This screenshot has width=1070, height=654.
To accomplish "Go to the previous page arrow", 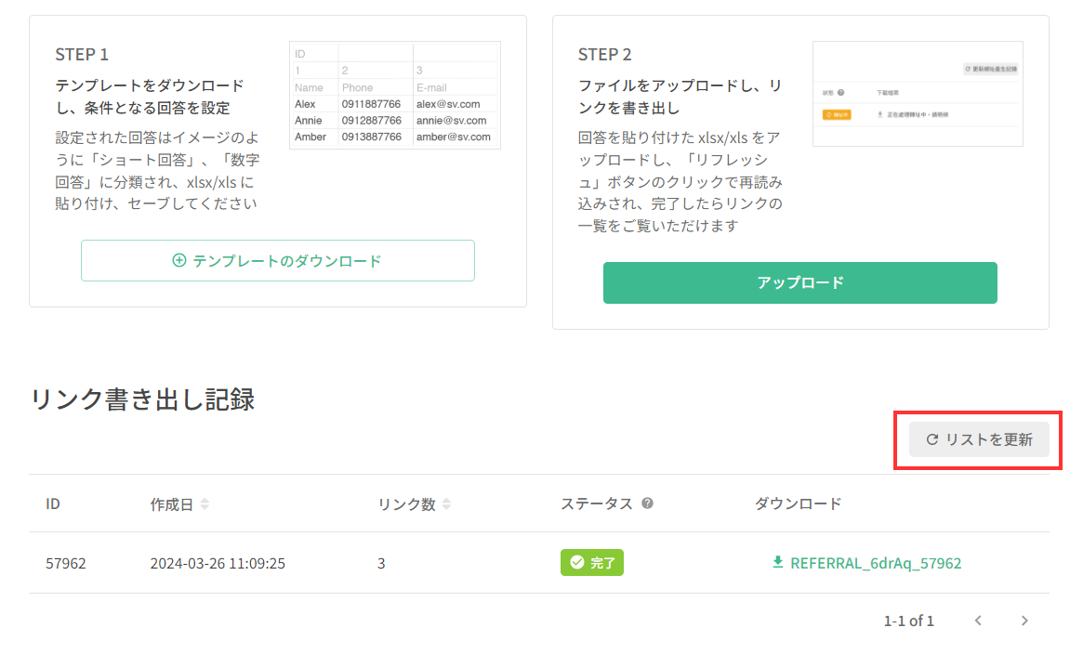I will [978, 621].
